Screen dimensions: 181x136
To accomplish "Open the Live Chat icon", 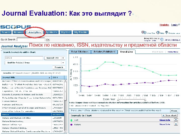I will tap(144, 32).
